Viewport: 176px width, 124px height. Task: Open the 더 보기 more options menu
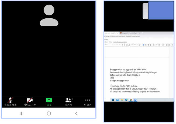88,102
